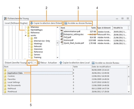The width and height of the screenshot is (134, 109).
Task: Click the desktop icon beside top Accéder au dossier Bureau
Action: pyautogui.click(x=66, y=23)
